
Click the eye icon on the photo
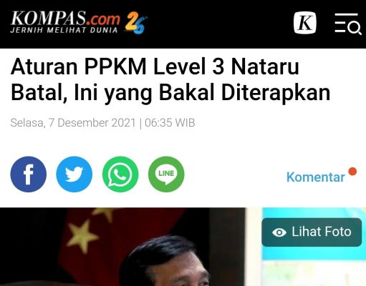coord(279,232)
